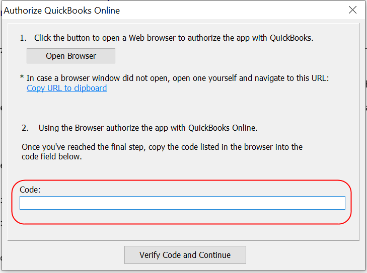
Task: Select the empty text box under Code
Action: [182, 203]
